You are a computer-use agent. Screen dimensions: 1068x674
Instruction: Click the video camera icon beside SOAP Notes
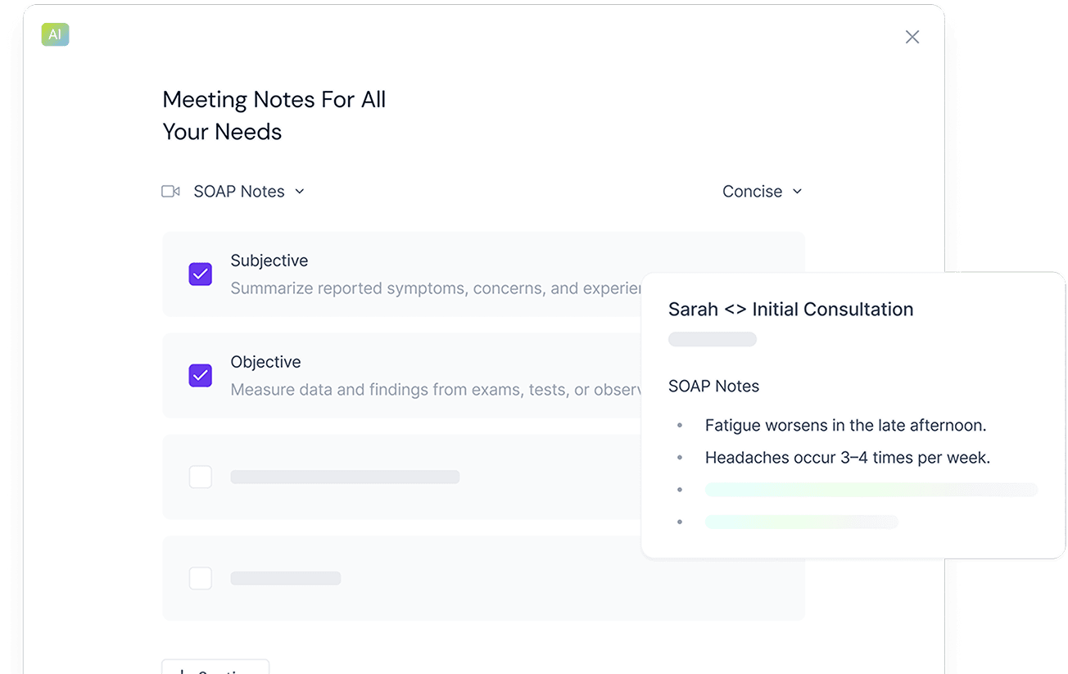[x=170, y=192]
